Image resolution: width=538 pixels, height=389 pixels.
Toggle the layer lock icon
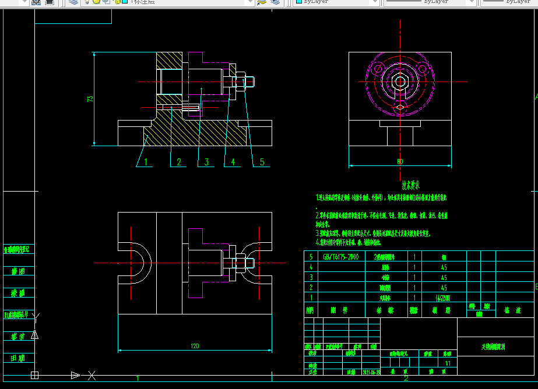[117, 2]
